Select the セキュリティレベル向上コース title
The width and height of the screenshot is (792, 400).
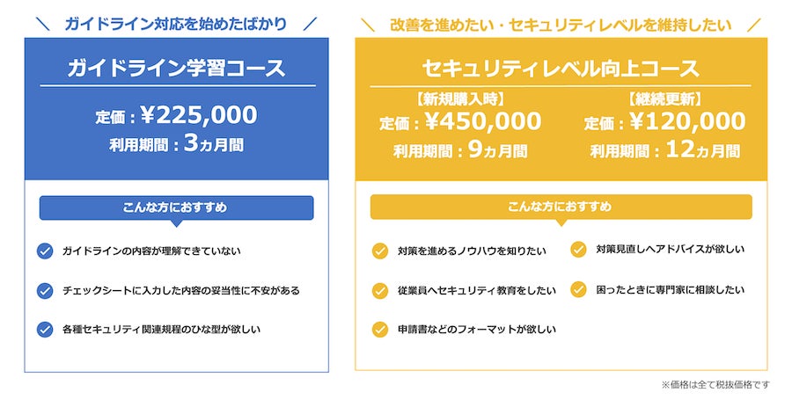(561, 68)
